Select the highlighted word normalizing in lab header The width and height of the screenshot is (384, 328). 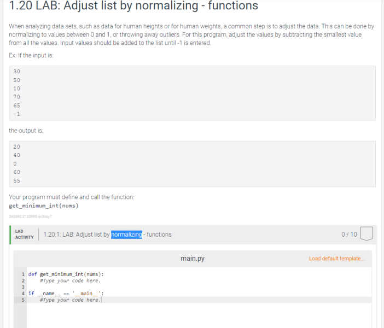pos(126,235)
